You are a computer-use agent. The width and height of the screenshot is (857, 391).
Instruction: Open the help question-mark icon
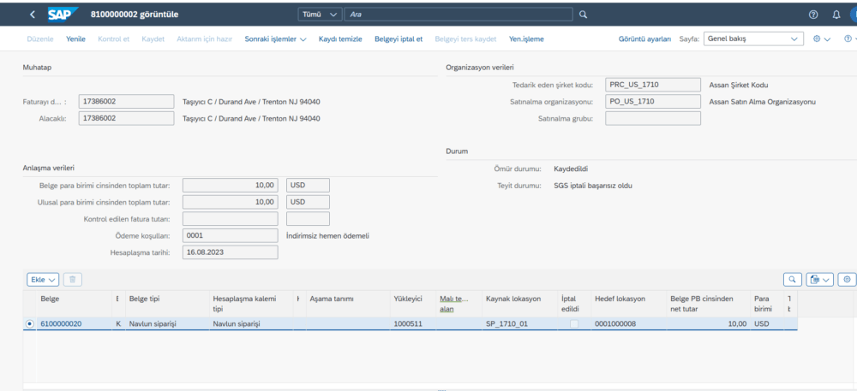(813, 15)
